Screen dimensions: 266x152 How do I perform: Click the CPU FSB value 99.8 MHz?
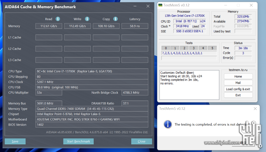[x=92, y=87]
